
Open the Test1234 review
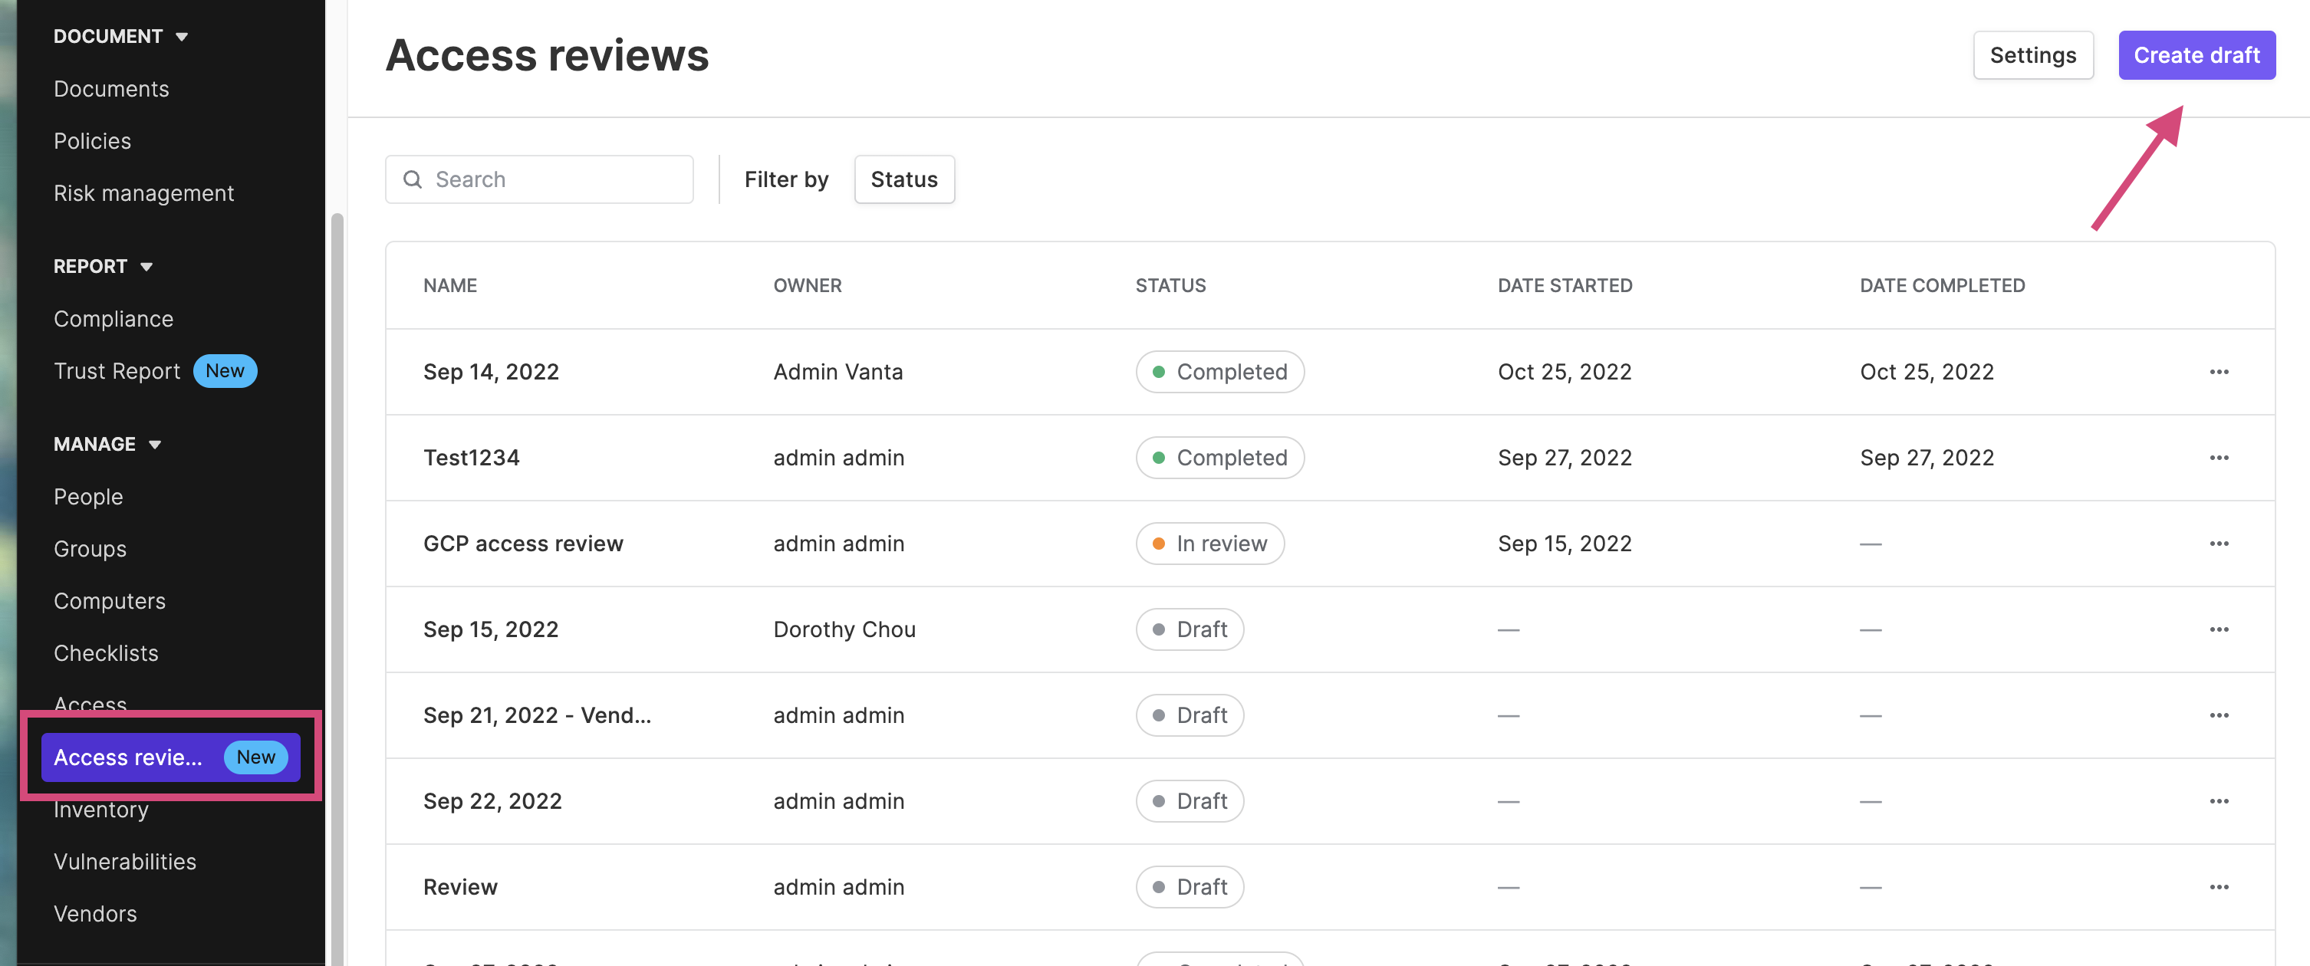coord(471,458)
